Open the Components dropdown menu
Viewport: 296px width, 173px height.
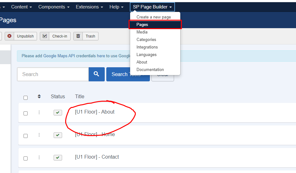click(x=54, y=7)
